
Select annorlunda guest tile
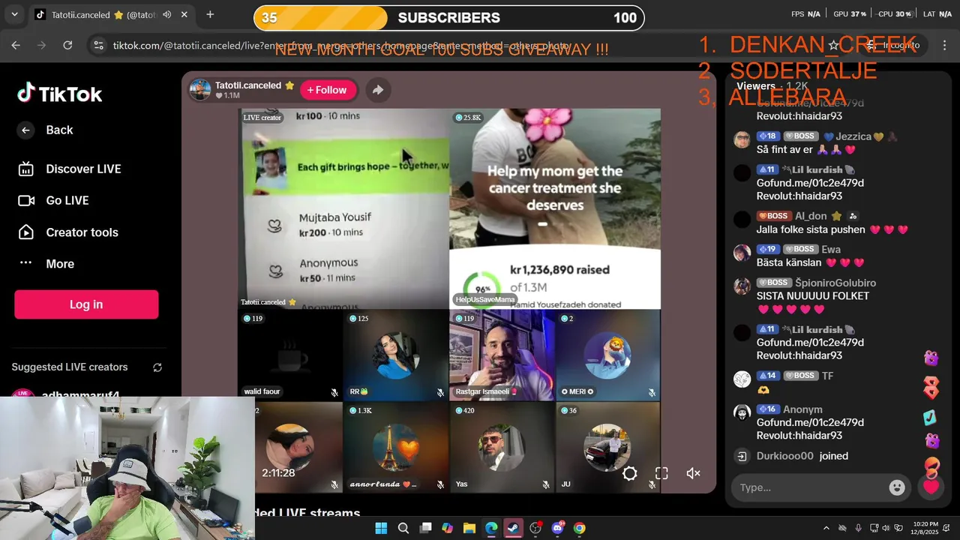396,447
